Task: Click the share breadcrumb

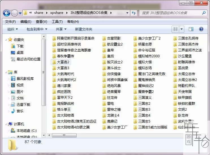Action: pyautogui.click(x=38, y=13)
